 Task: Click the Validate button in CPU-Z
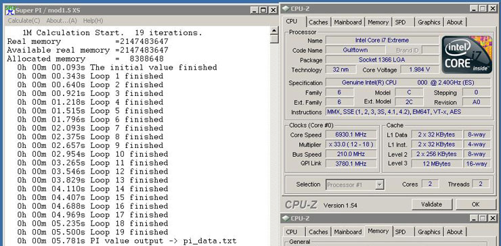[x=432, y=204]
